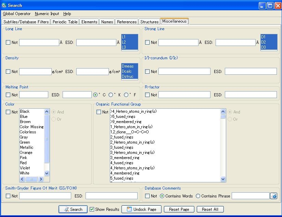Open the Numeric Input menu
Screen dimensions: 282x217
point(47,14)
